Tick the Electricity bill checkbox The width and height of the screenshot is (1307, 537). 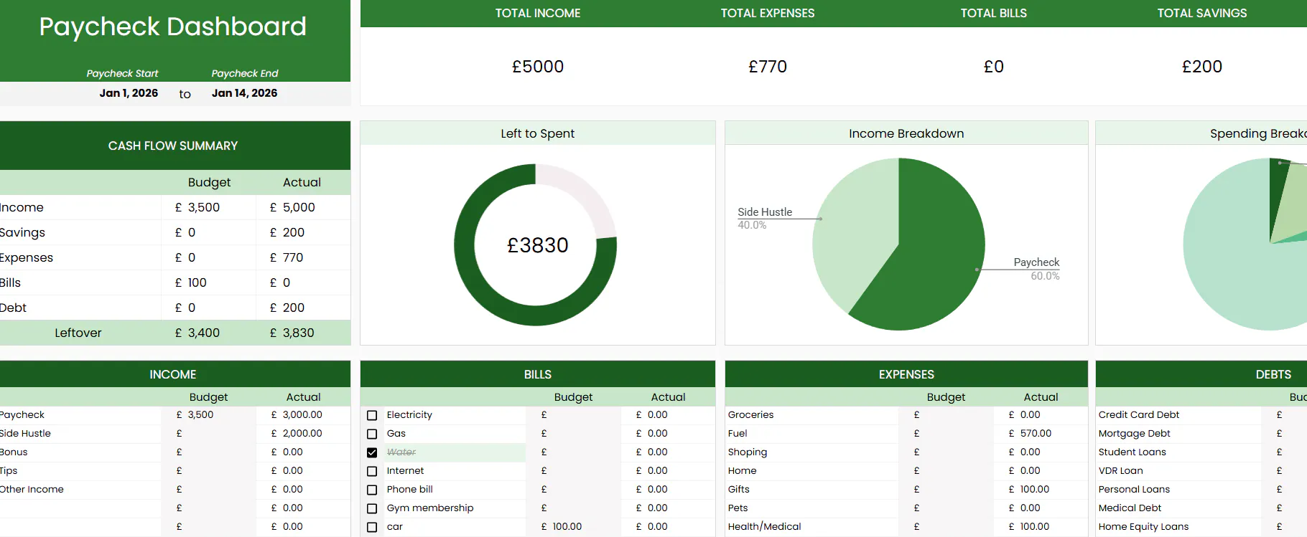372,415
